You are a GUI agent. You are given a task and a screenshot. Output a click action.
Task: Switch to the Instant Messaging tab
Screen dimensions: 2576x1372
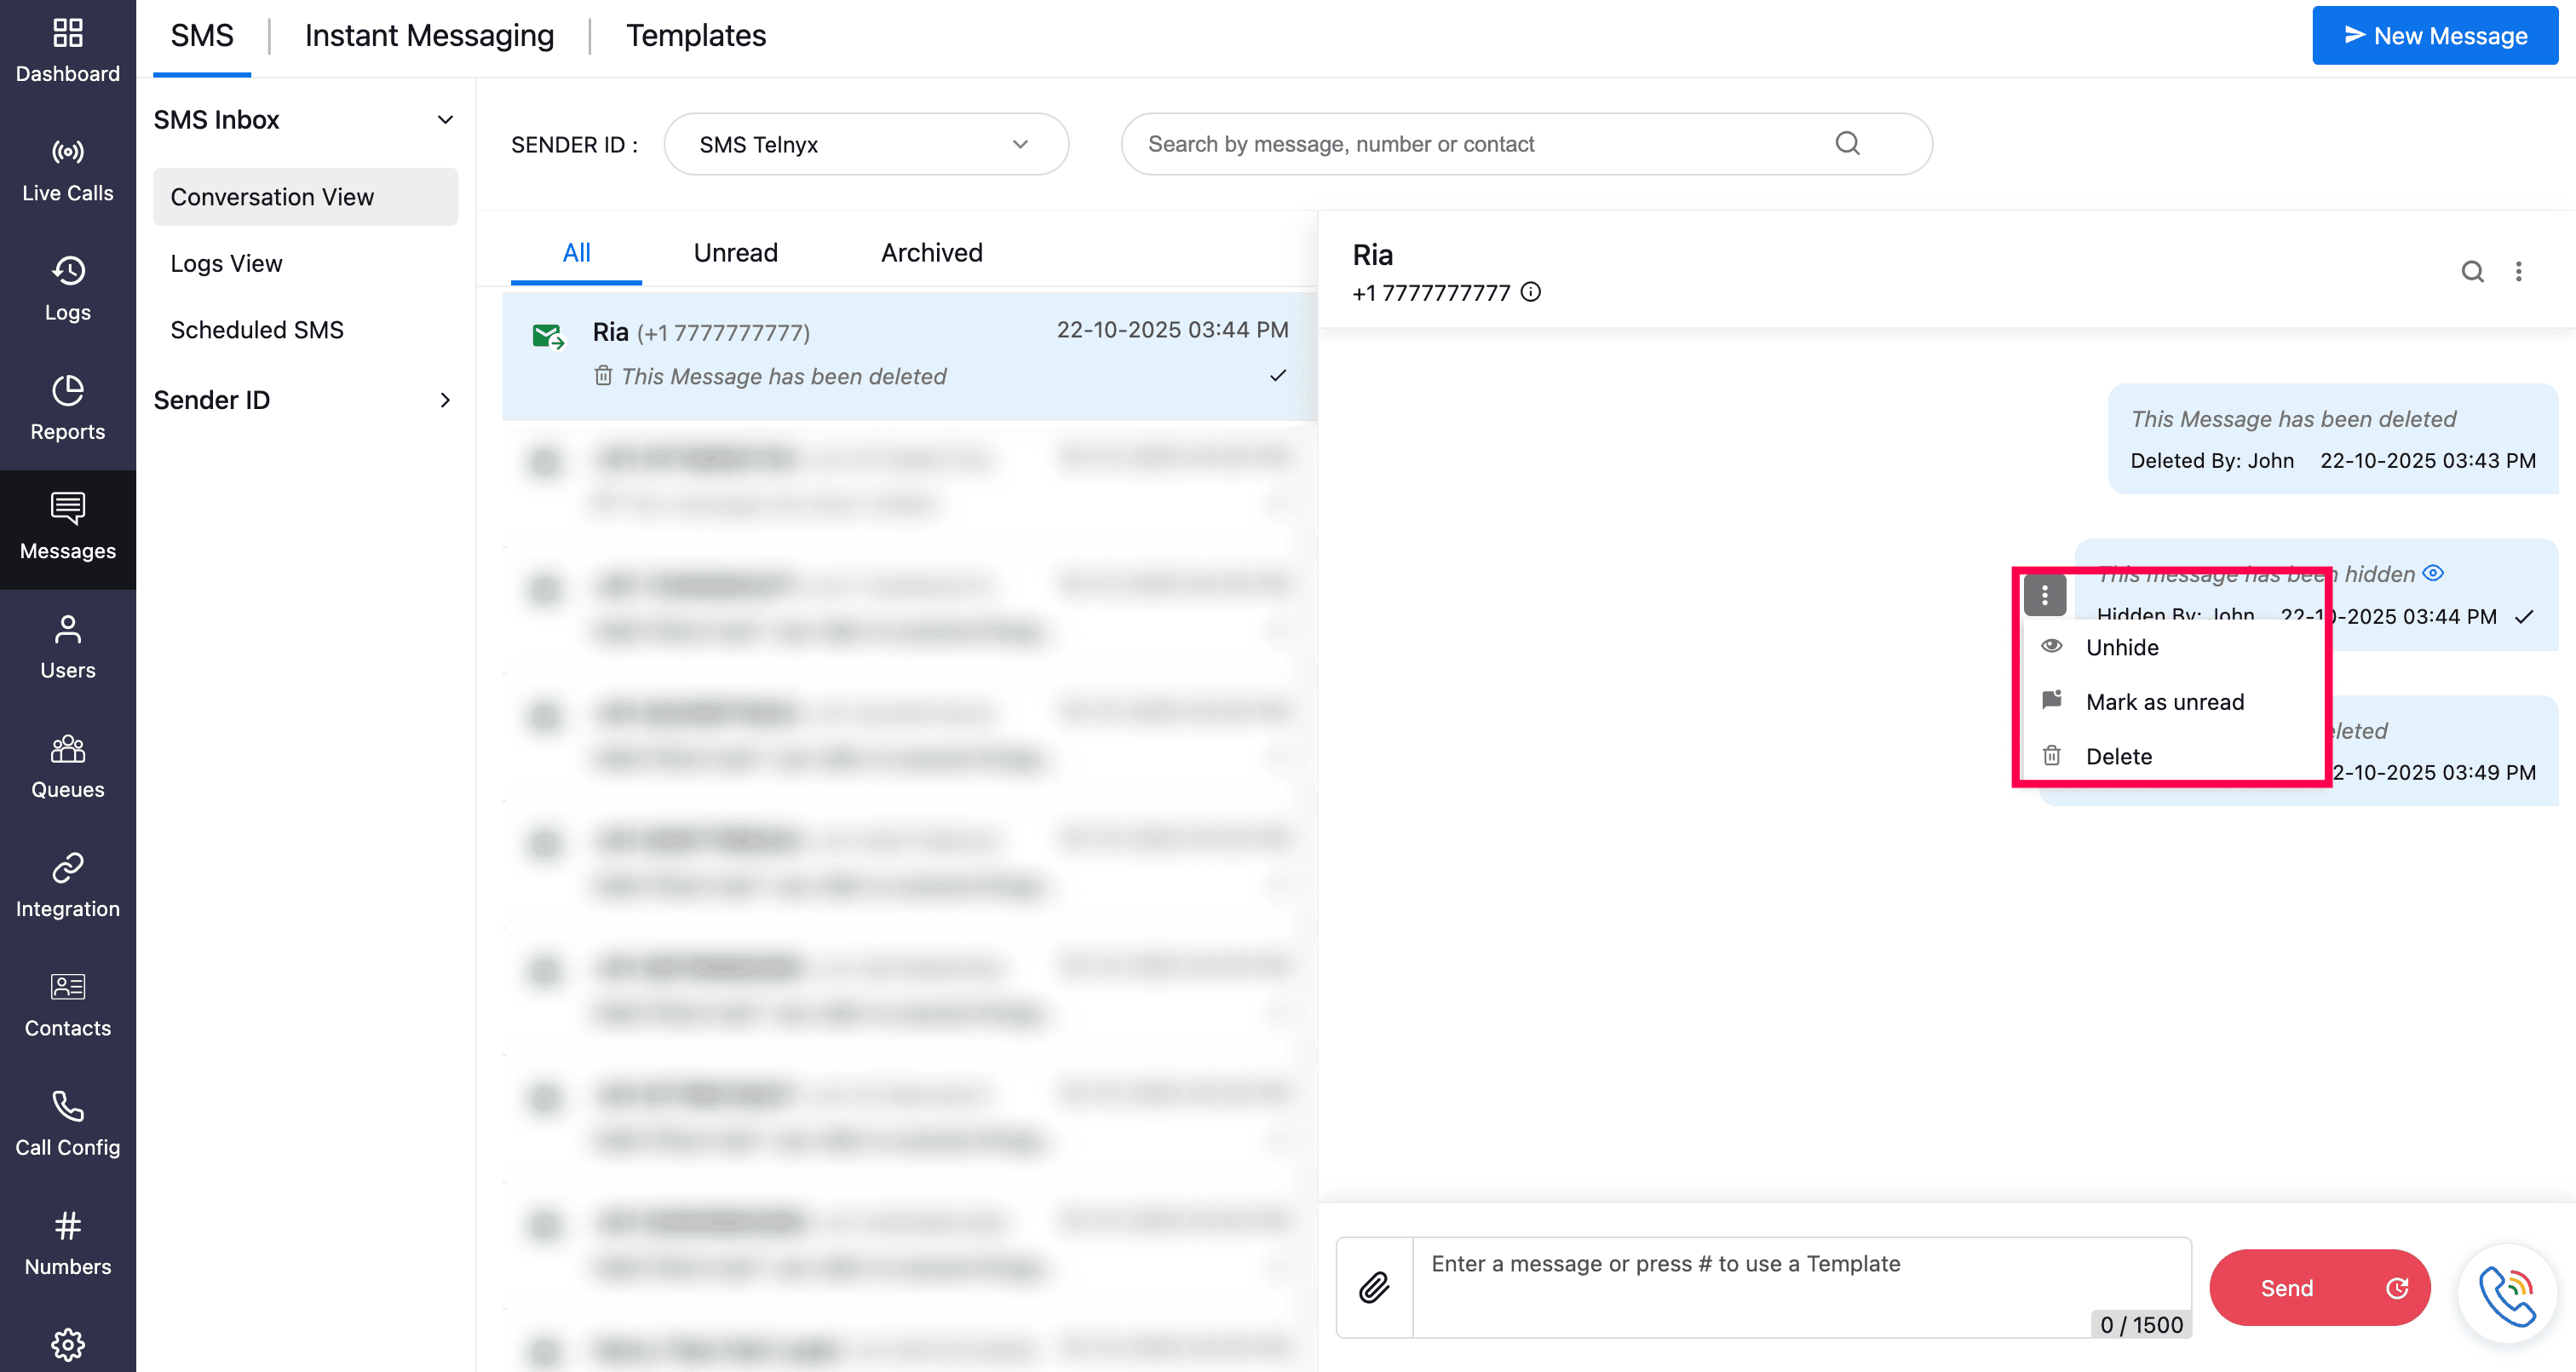[x=429, y=36]
